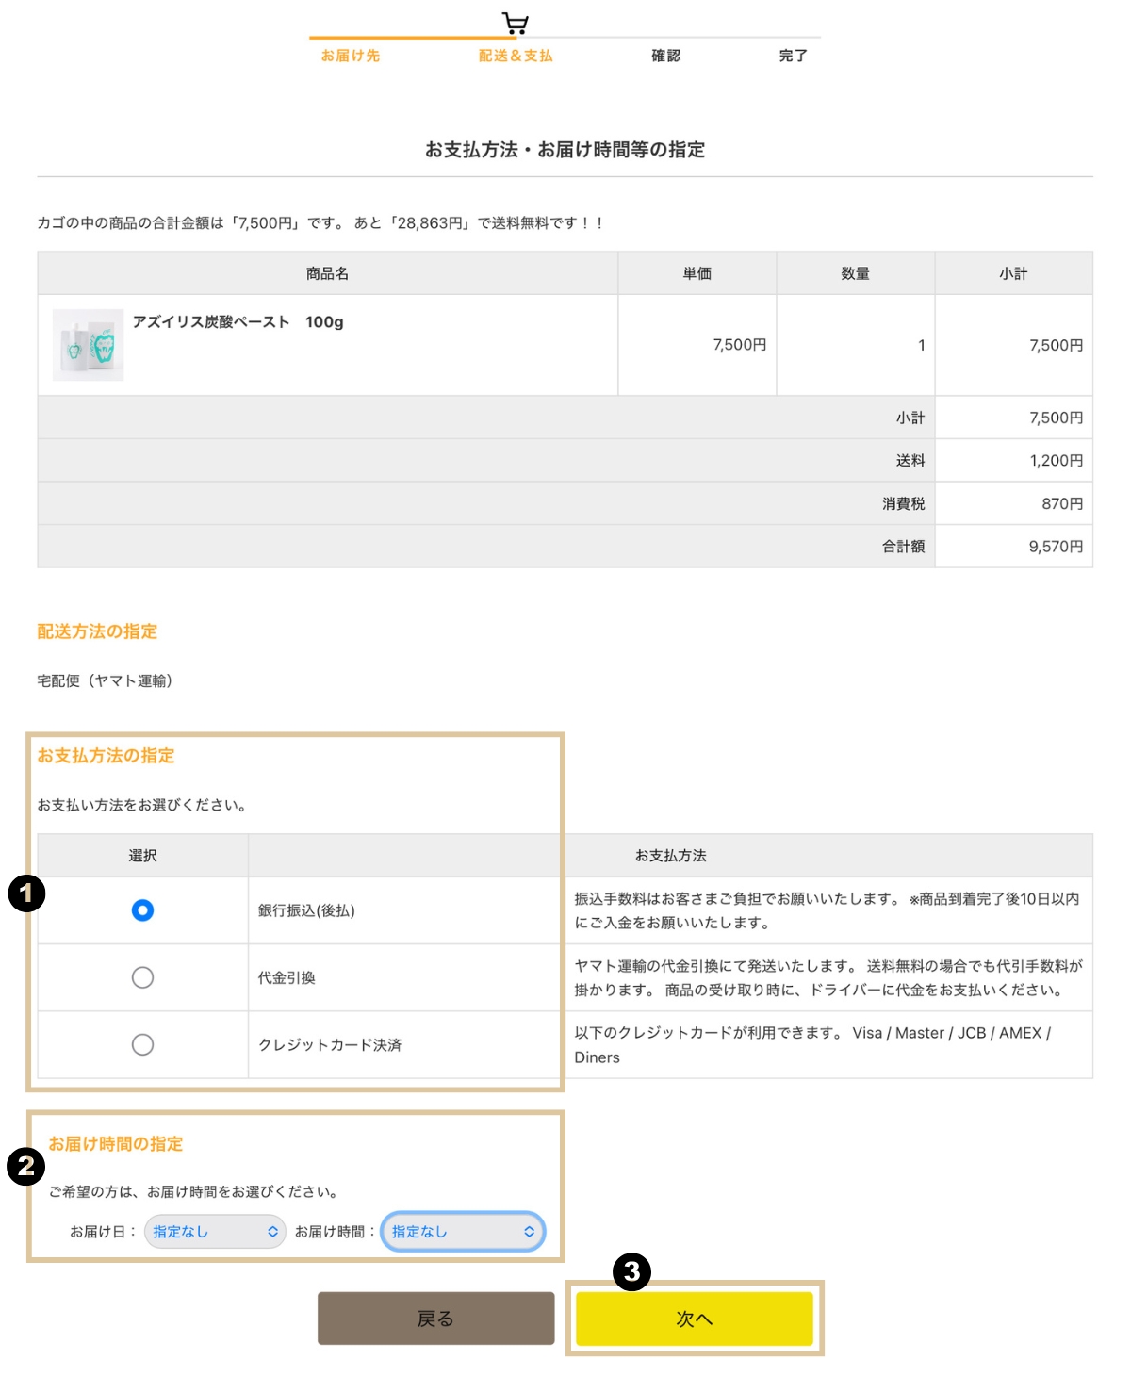Select the 銀行振込(後払) radio button

coord(142,910)
